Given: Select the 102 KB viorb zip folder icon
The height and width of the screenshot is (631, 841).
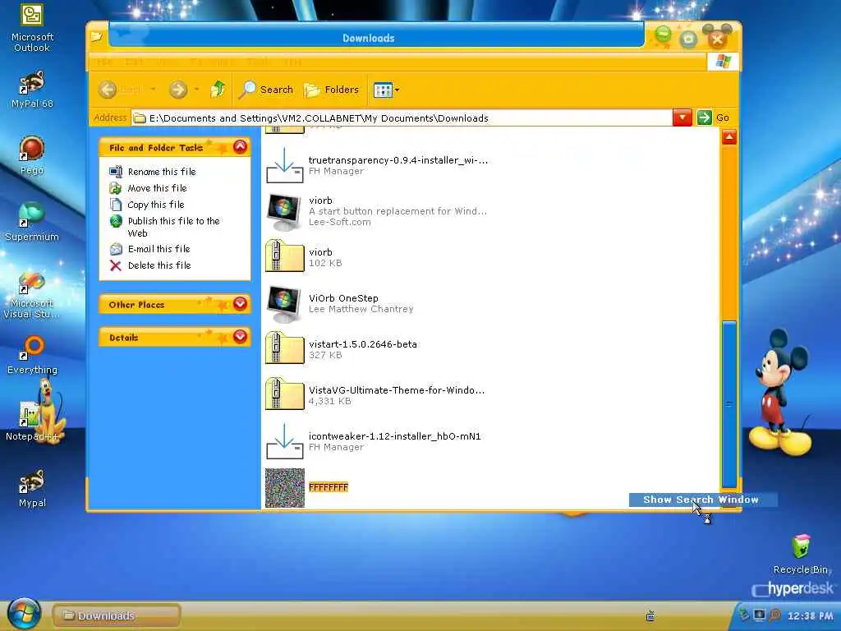Looking at the screenshot, I should pos(285,256).
